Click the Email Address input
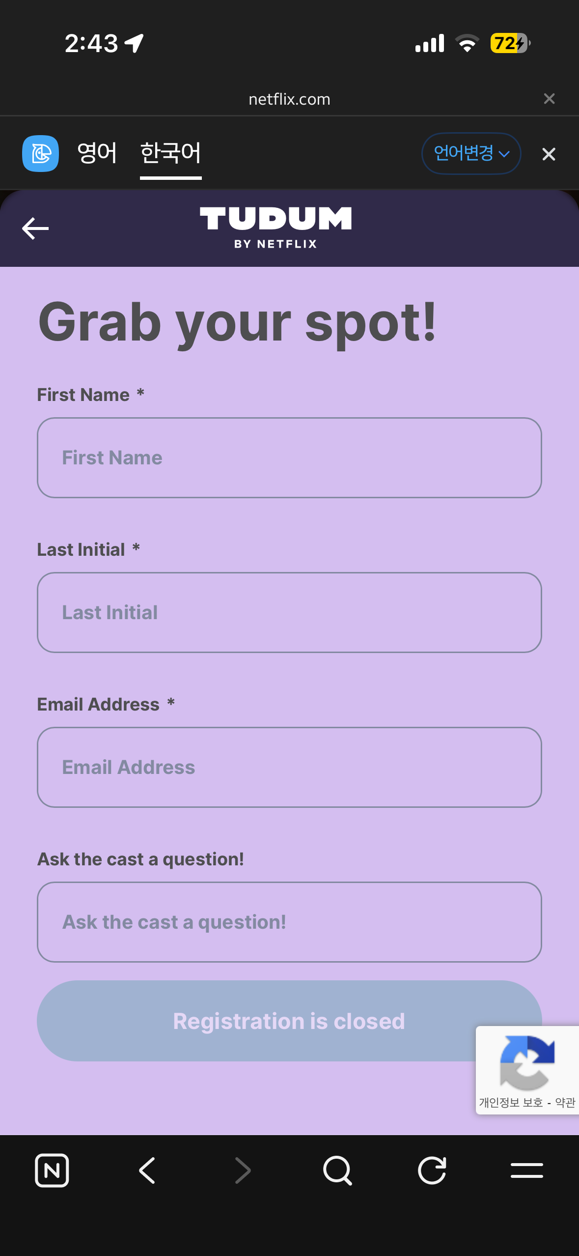This screenshot has height=1256, width=579. pos(289,767)
